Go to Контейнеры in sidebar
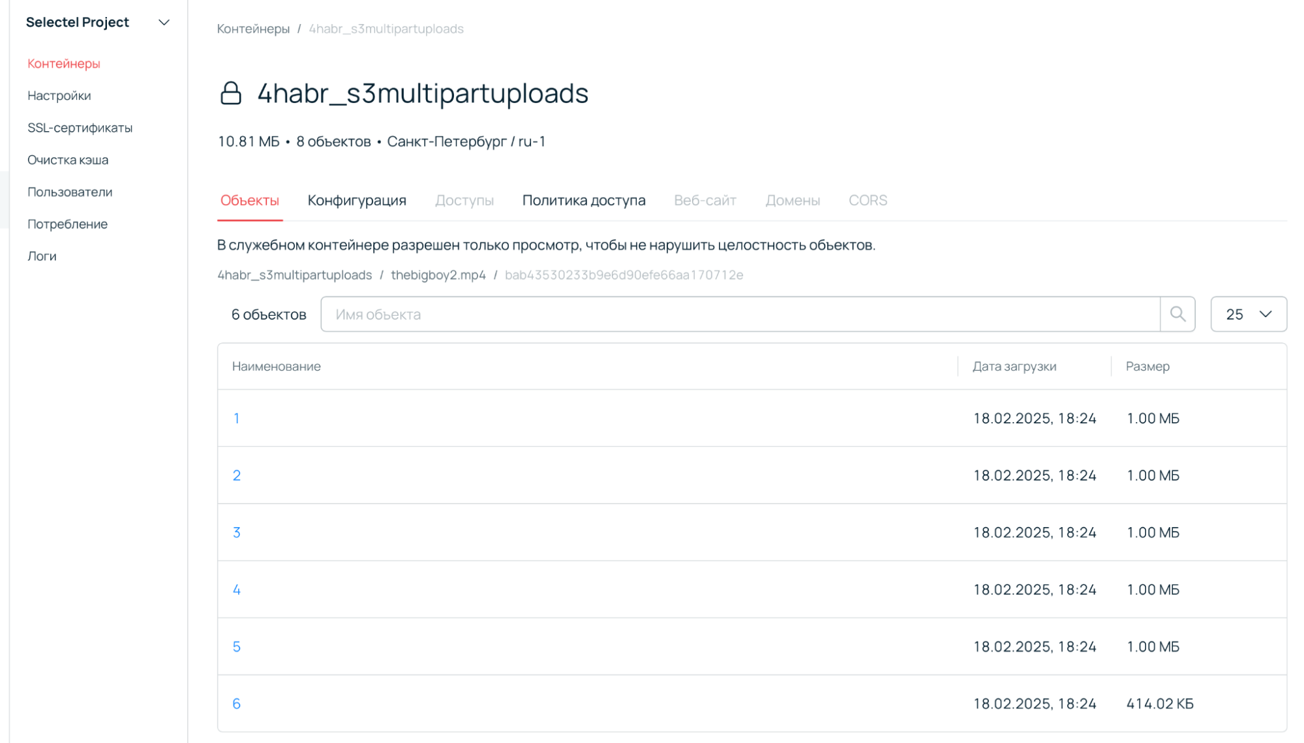The width and height of the screenshot is (1304, 743). tap(64, 63)
